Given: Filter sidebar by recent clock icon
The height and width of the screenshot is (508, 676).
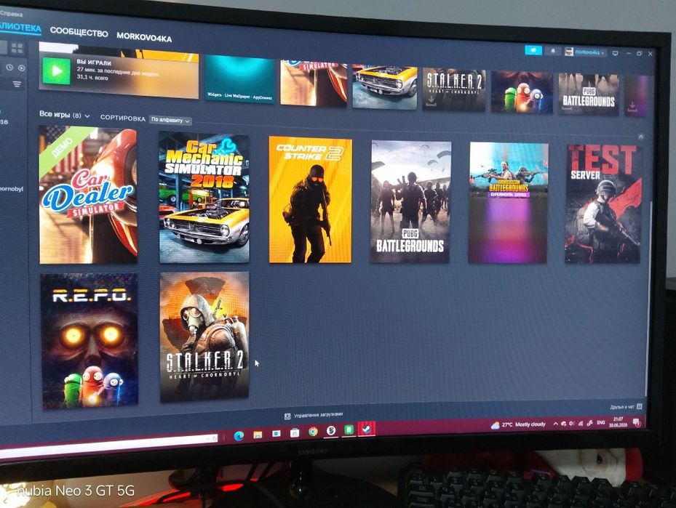Looking at the screenshot, I should coord(9,68).
